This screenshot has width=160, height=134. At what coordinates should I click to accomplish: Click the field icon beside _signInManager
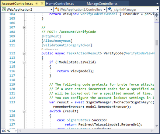click(110, 9)
